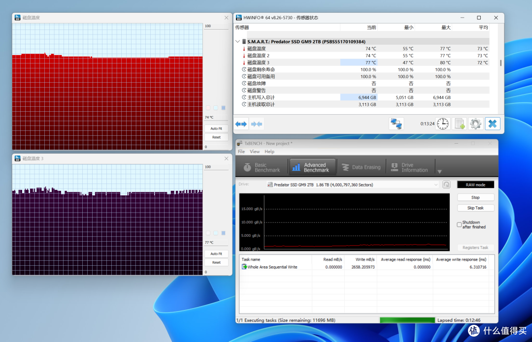Enable Shutdown after finished checkbox

(x=459, y=224)
